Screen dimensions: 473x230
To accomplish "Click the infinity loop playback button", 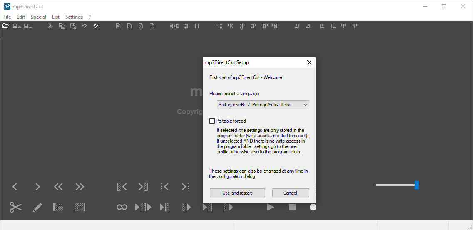I will tap(122, 207).
